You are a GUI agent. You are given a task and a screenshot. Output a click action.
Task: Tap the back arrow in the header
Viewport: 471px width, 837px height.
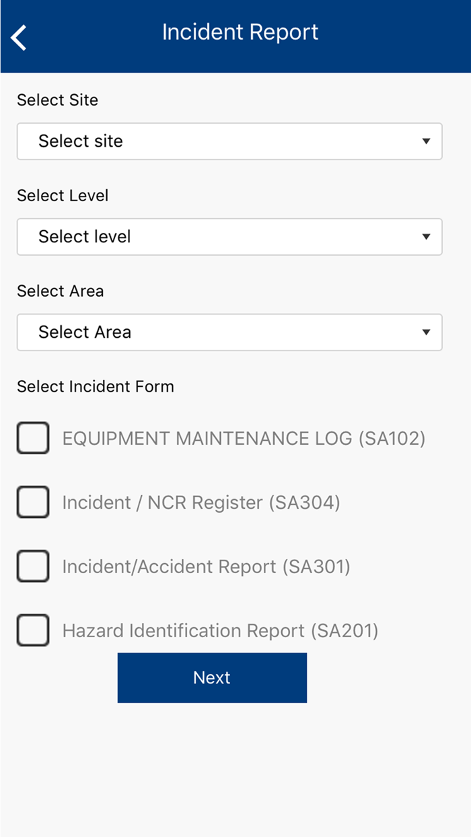[20, 37]
